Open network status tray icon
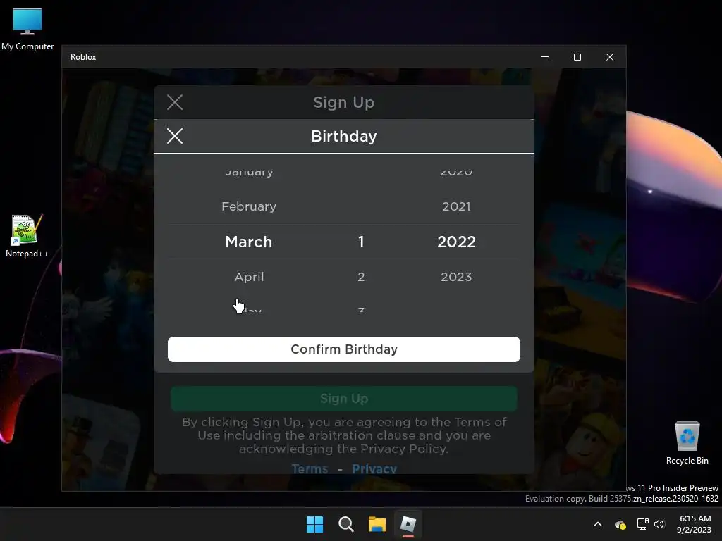Image resolution: width=722 pixels, height=541 pixels. [x=642, y=524]
